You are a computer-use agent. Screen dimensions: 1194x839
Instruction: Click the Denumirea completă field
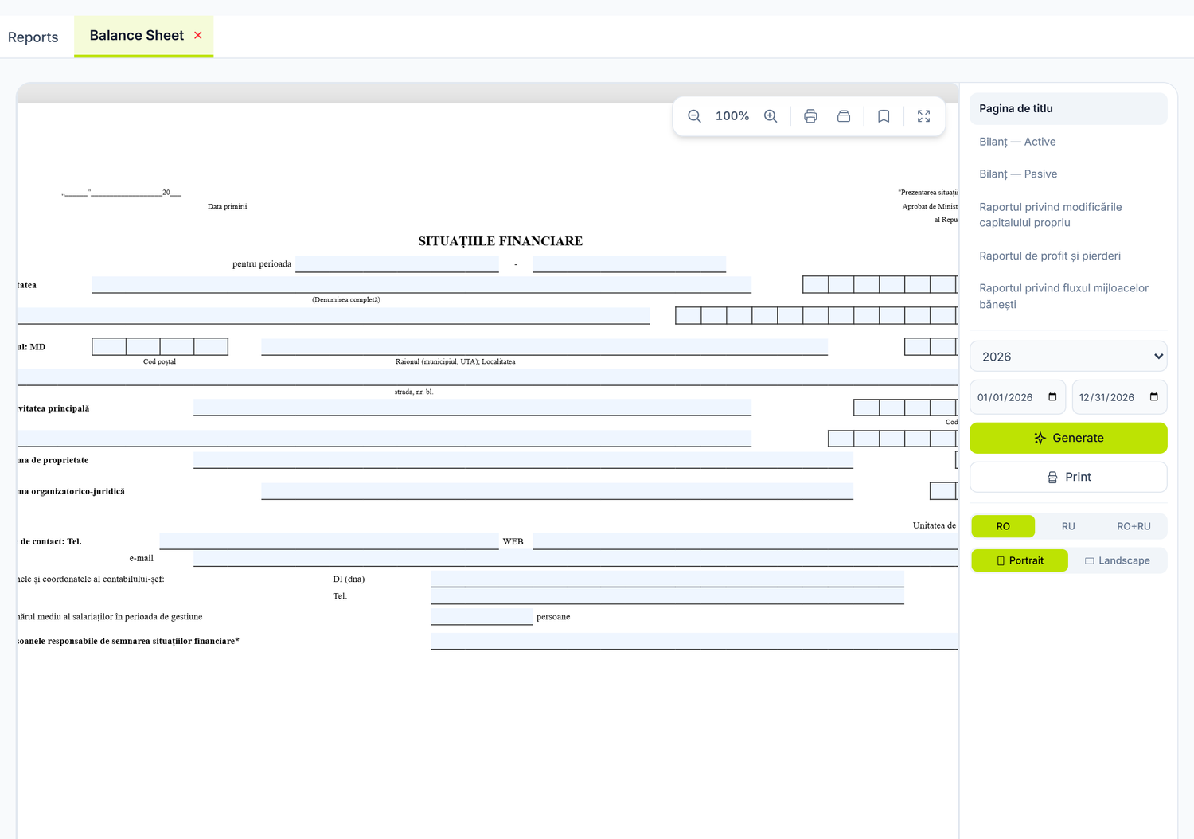pos(421,285)
